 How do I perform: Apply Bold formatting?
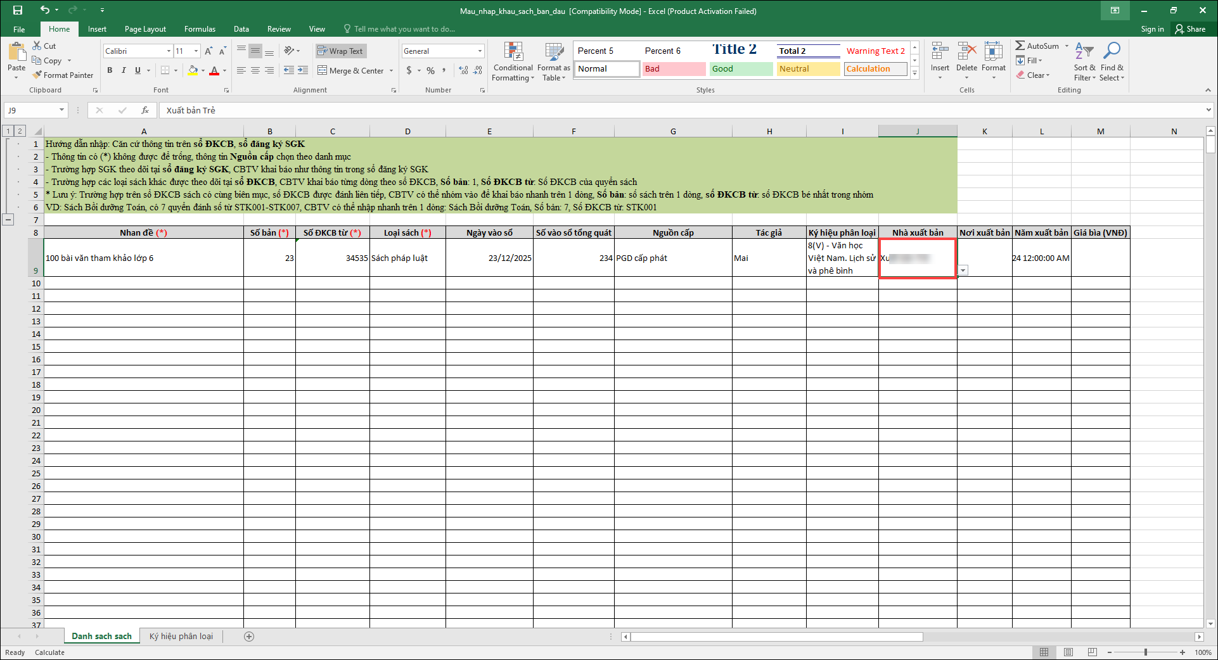[110, 70]
